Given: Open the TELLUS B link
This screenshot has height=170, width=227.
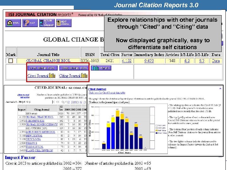Looking at the screenshot, I should click(x=32, y=143).
